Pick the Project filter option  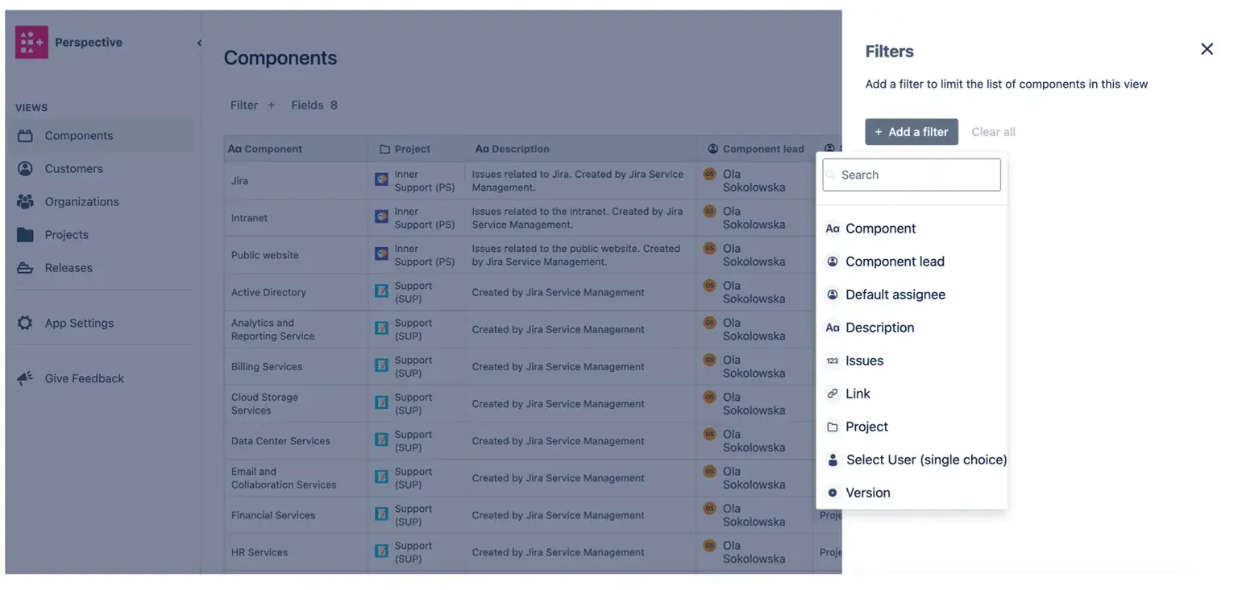pos(866,427)
